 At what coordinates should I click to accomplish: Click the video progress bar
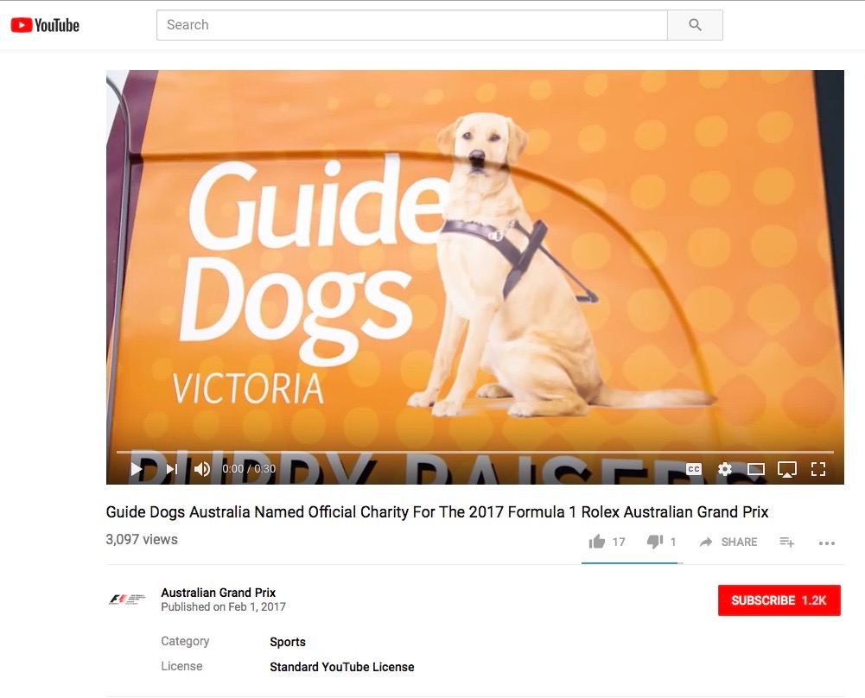click(475, 452)
